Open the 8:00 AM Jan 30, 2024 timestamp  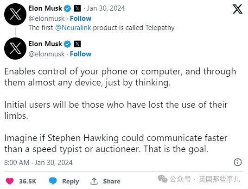38,163
